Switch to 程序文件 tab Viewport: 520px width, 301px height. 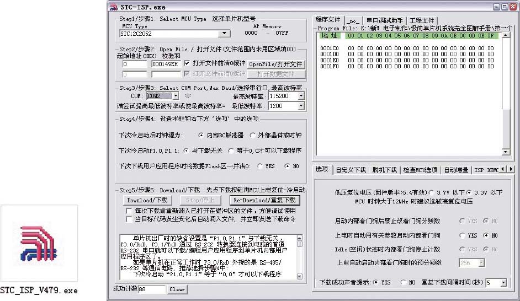pyautogui.click(x=328, y=20)
